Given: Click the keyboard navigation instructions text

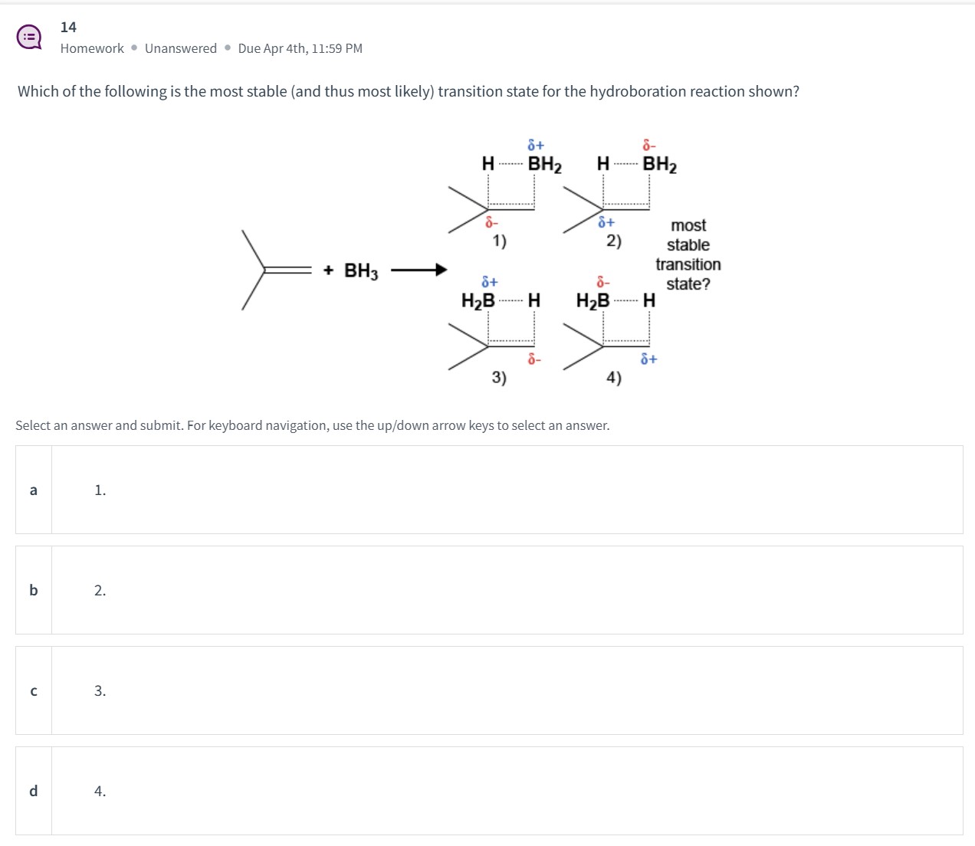Looking at the screenshot, I should [311, 425].
